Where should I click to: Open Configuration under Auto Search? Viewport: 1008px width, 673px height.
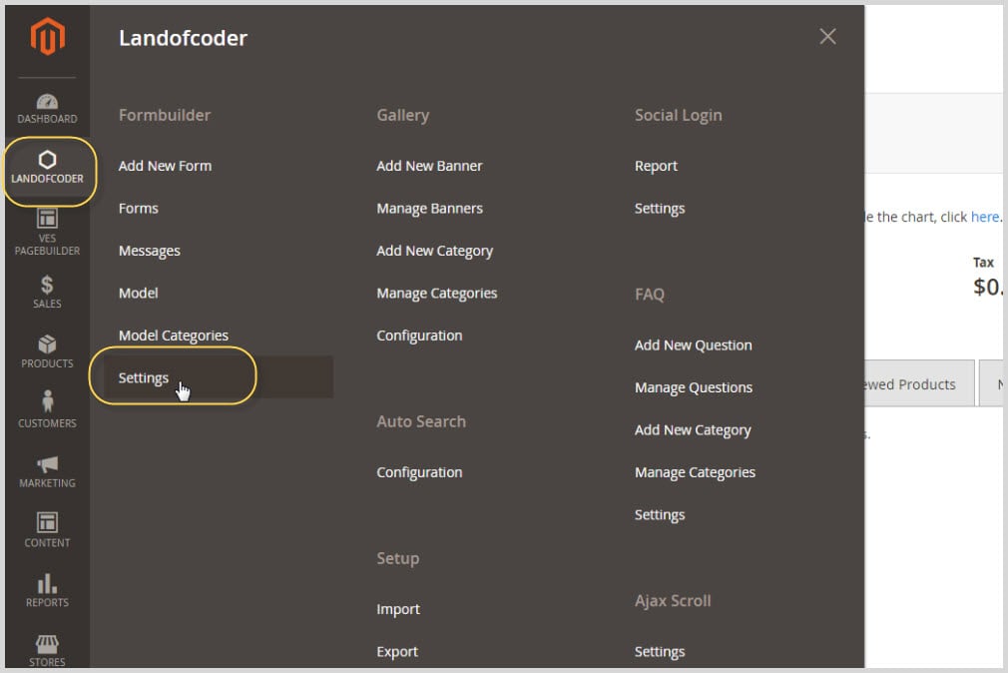[419, 472]
